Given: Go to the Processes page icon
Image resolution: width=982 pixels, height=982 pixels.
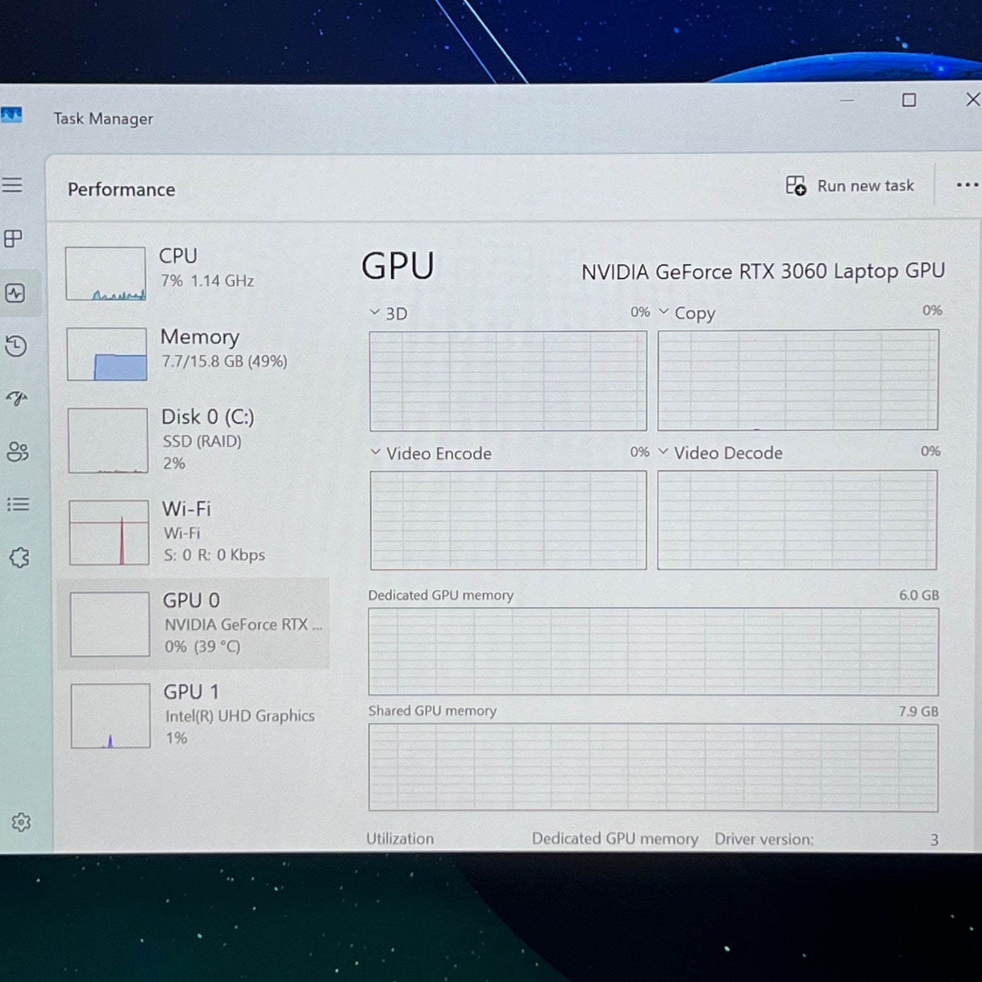Looking at the screenshot, I should [14, 239].
